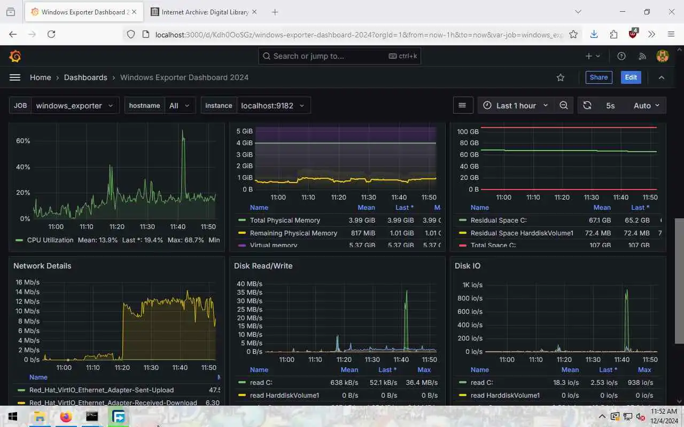The image size is (684, 427).
Task: Open the JOB windows_exporter dropdown
Action: point(75,106)
